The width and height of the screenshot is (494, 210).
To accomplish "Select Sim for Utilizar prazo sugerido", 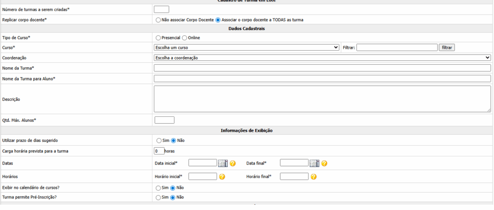I will click(x=159, y=140).
